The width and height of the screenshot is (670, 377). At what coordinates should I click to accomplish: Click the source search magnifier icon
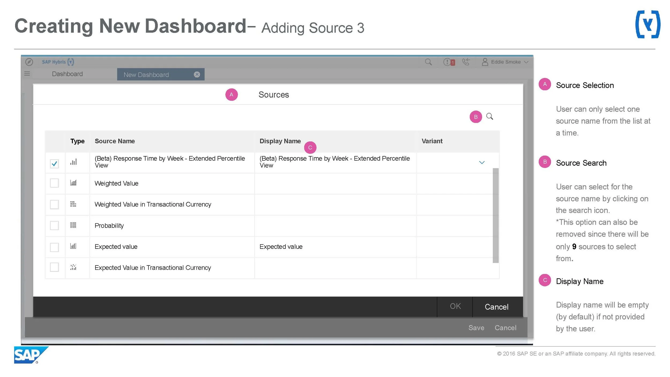[490, 116]
